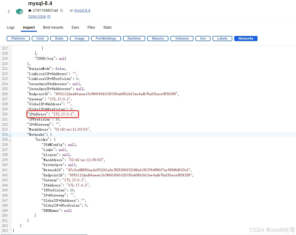This screenshot has height=235, width=296.
Task: Click the "DriverOpts" line
Action: coord(59,165)
